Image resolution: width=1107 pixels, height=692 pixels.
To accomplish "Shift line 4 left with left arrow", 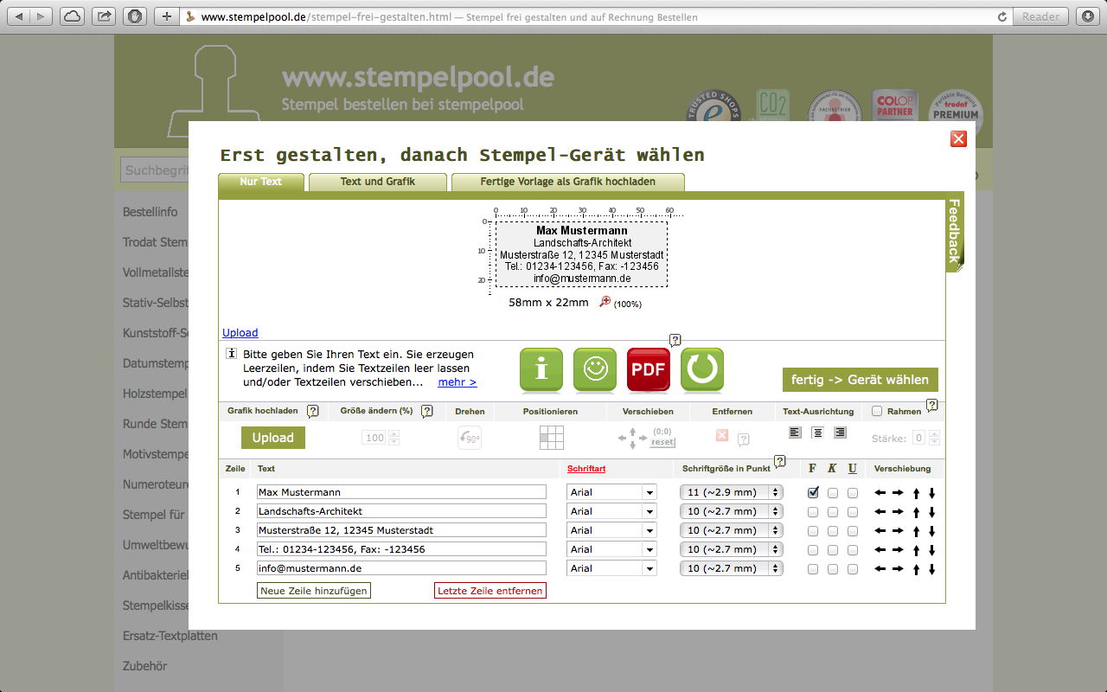I will tap(880, 549).
